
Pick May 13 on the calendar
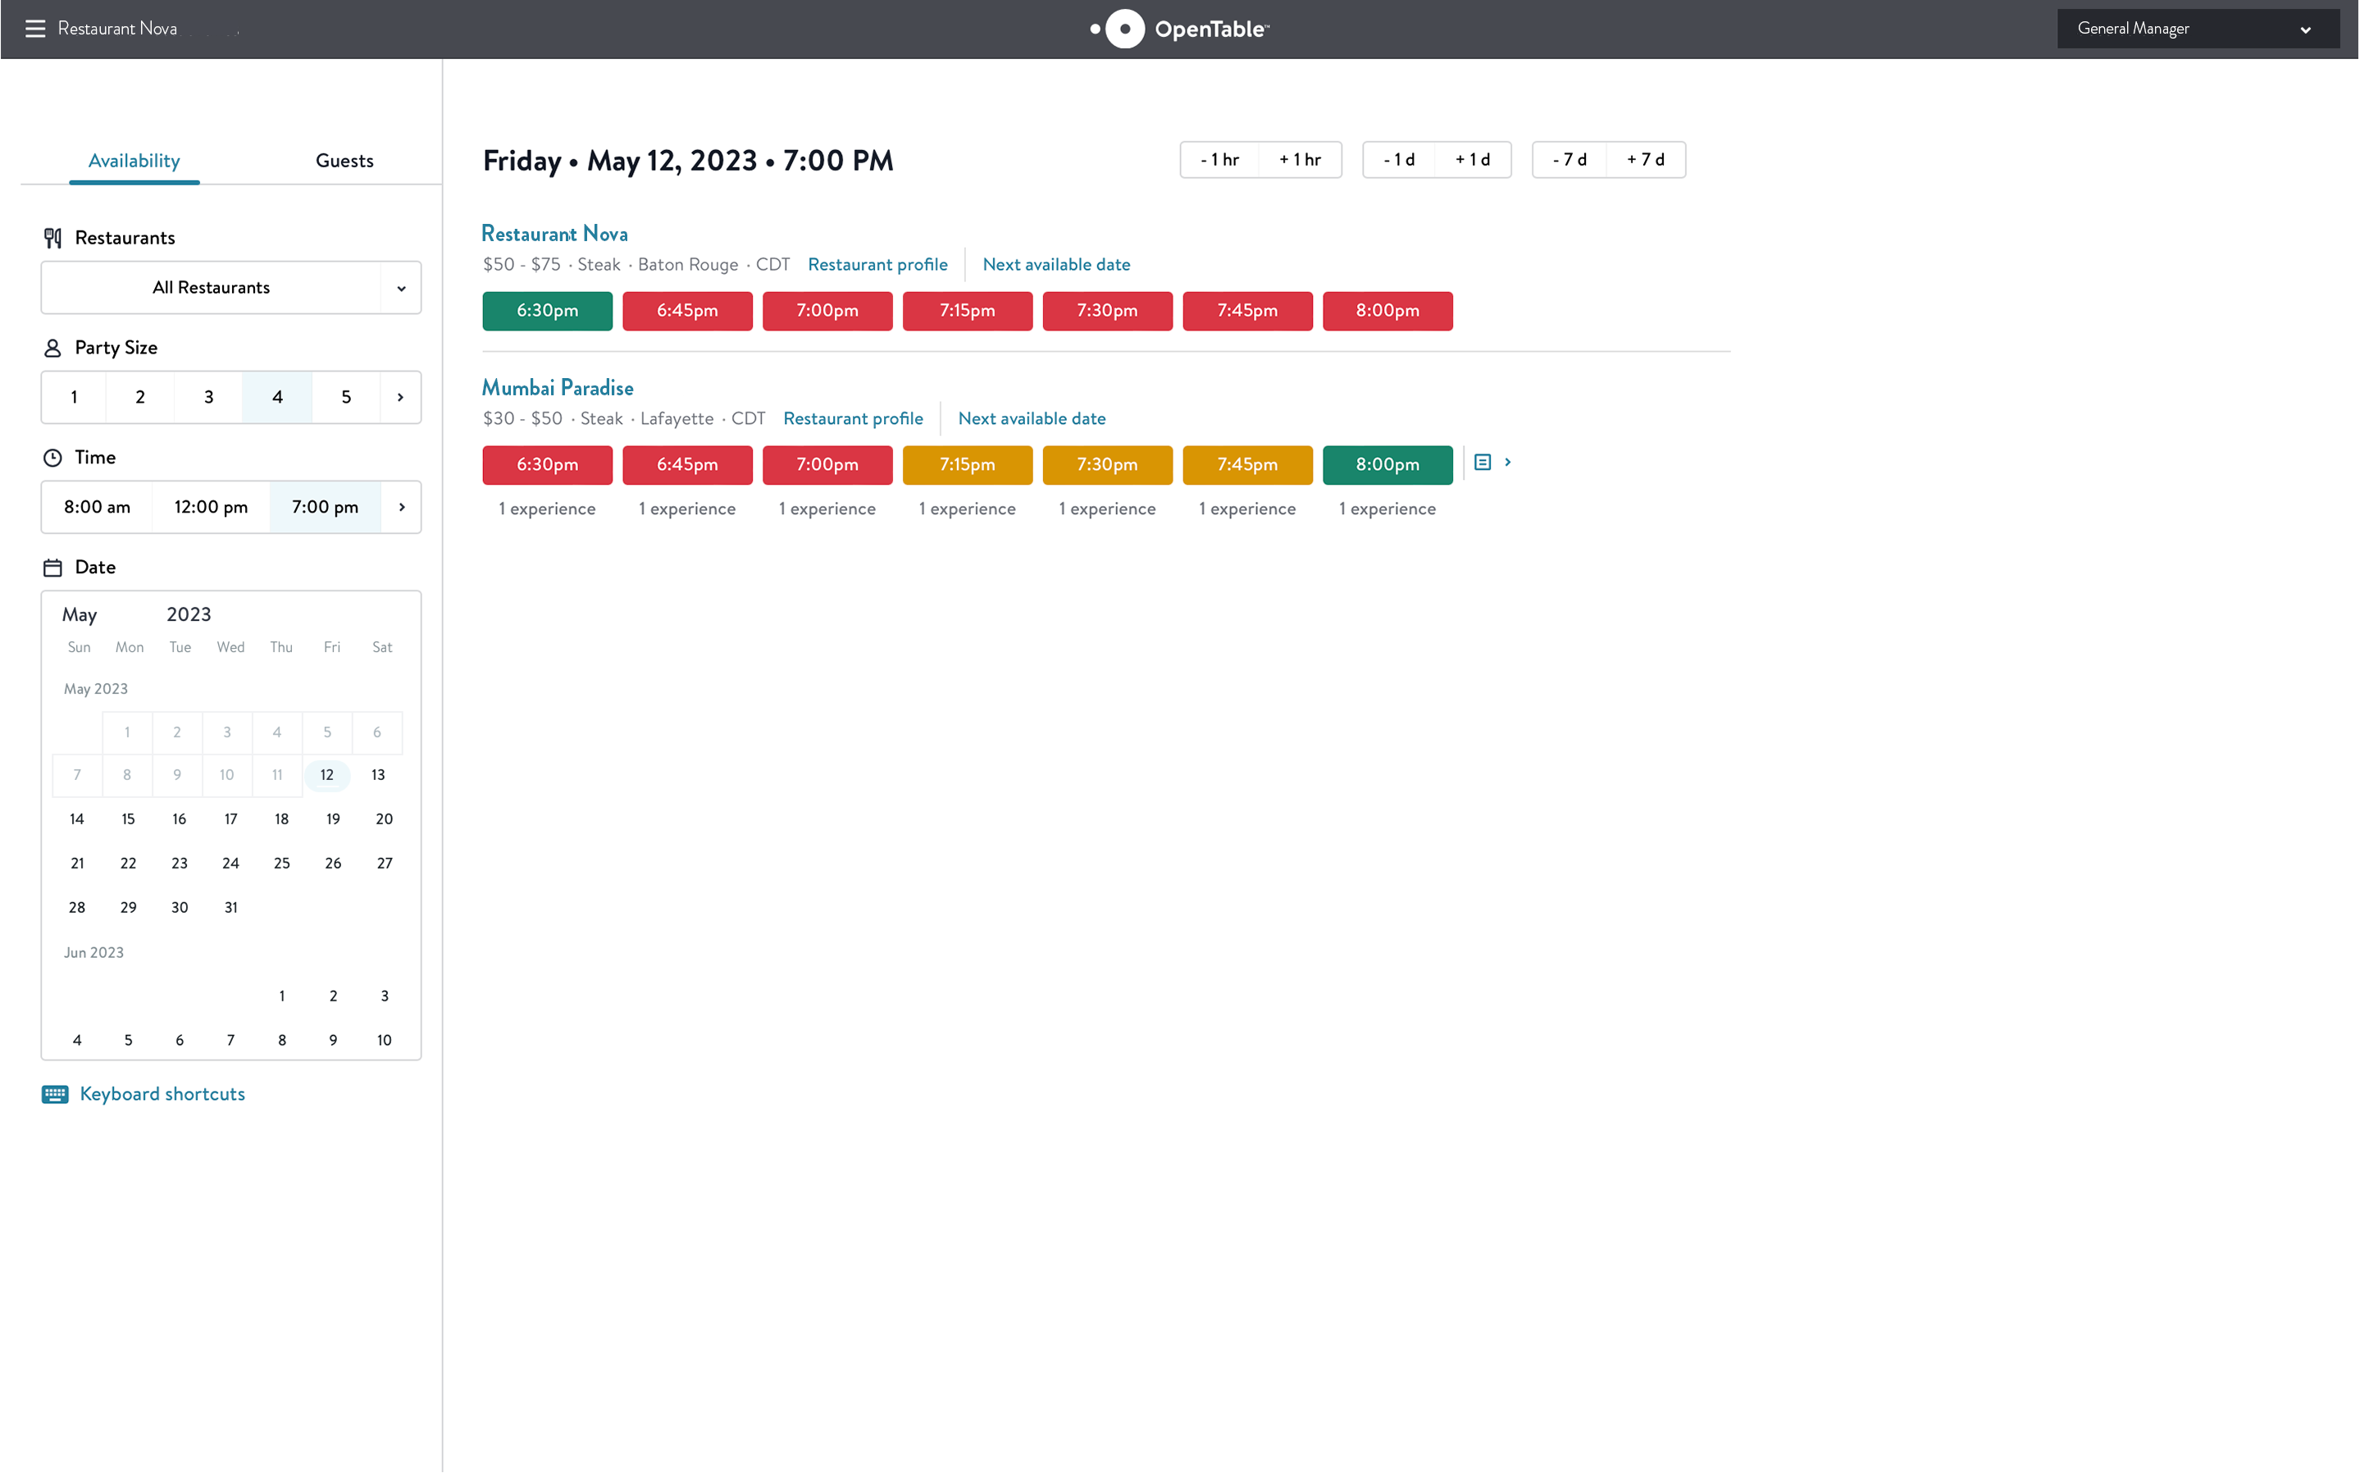pos(378,776)
